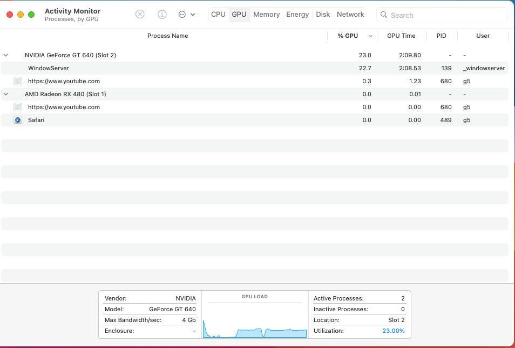Screen dimensions: 515x348
Task: Click the search magnifying glass icon
Action: [x=383, y=15]
